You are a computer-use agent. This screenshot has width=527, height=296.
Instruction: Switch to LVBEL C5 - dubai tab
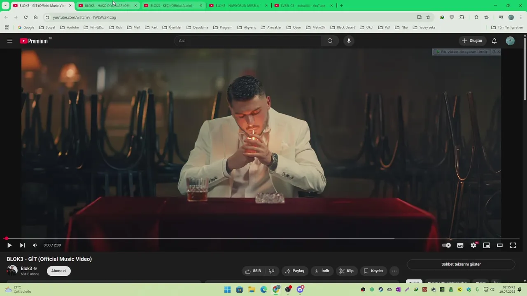pos(303,6)
